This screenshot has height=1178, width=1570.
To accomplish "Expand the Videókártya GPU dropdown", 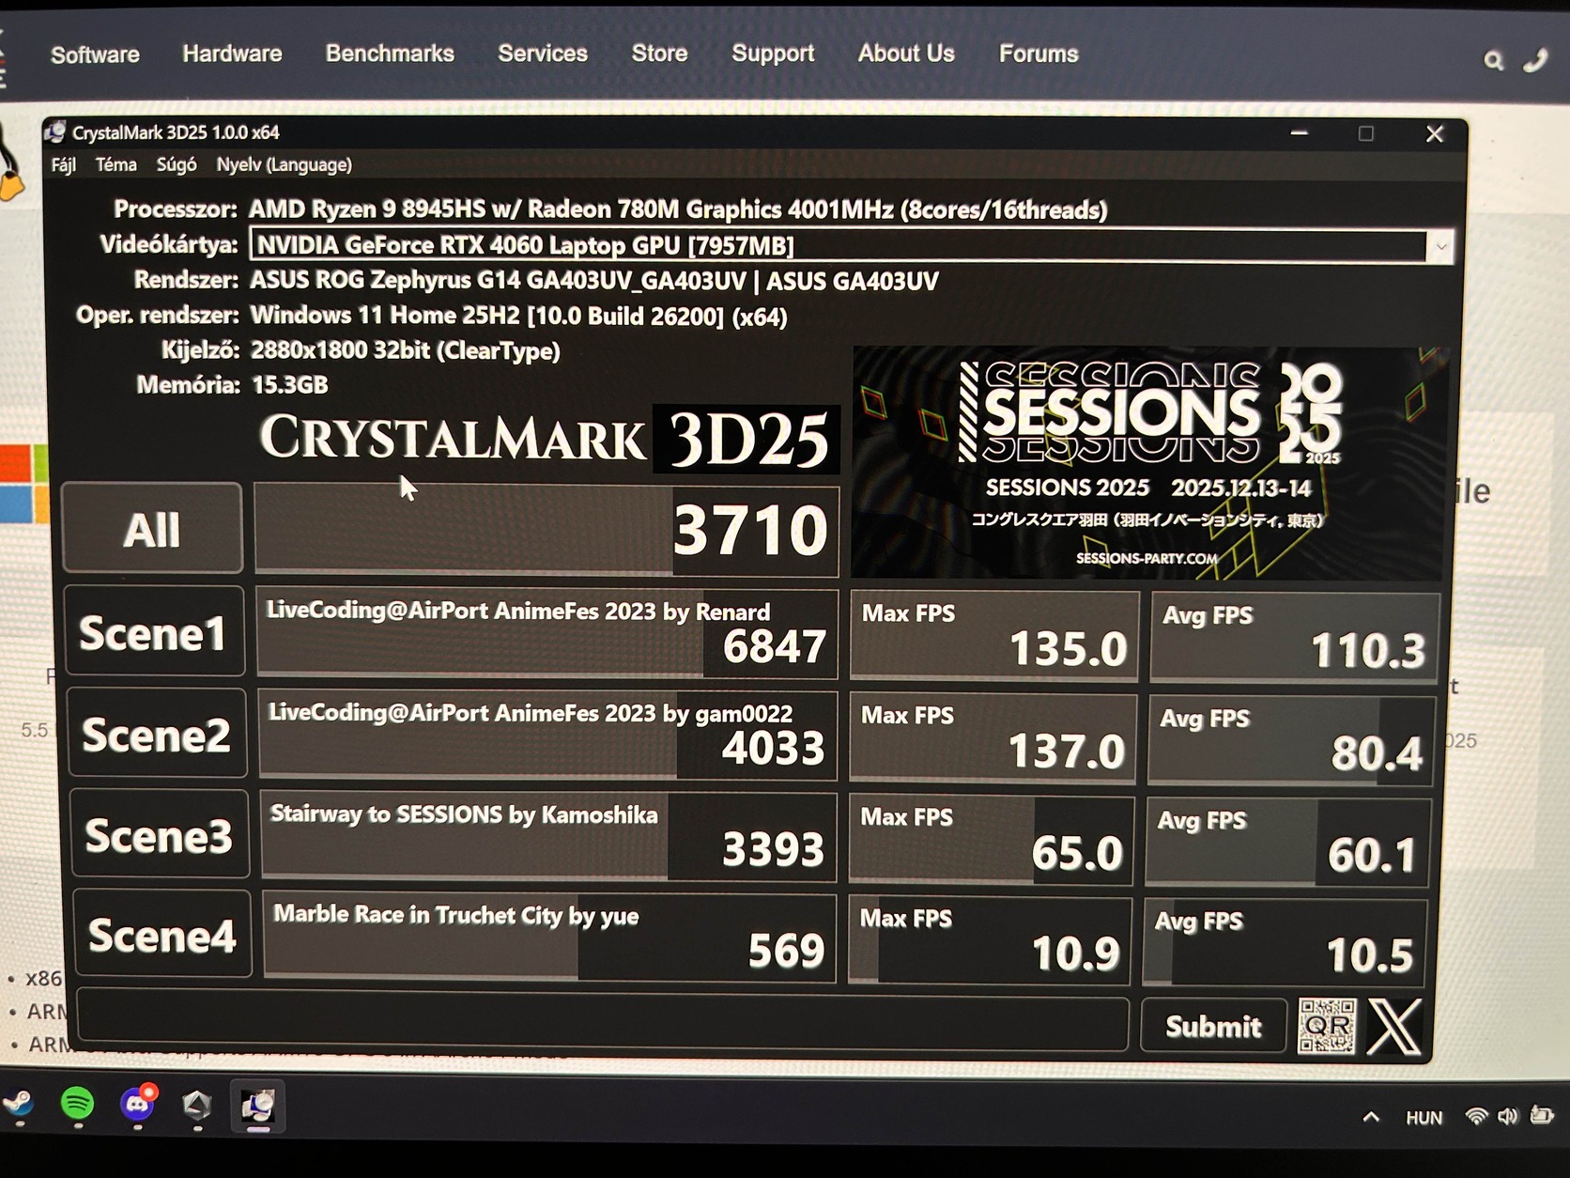I will (x=1439, y=248).
